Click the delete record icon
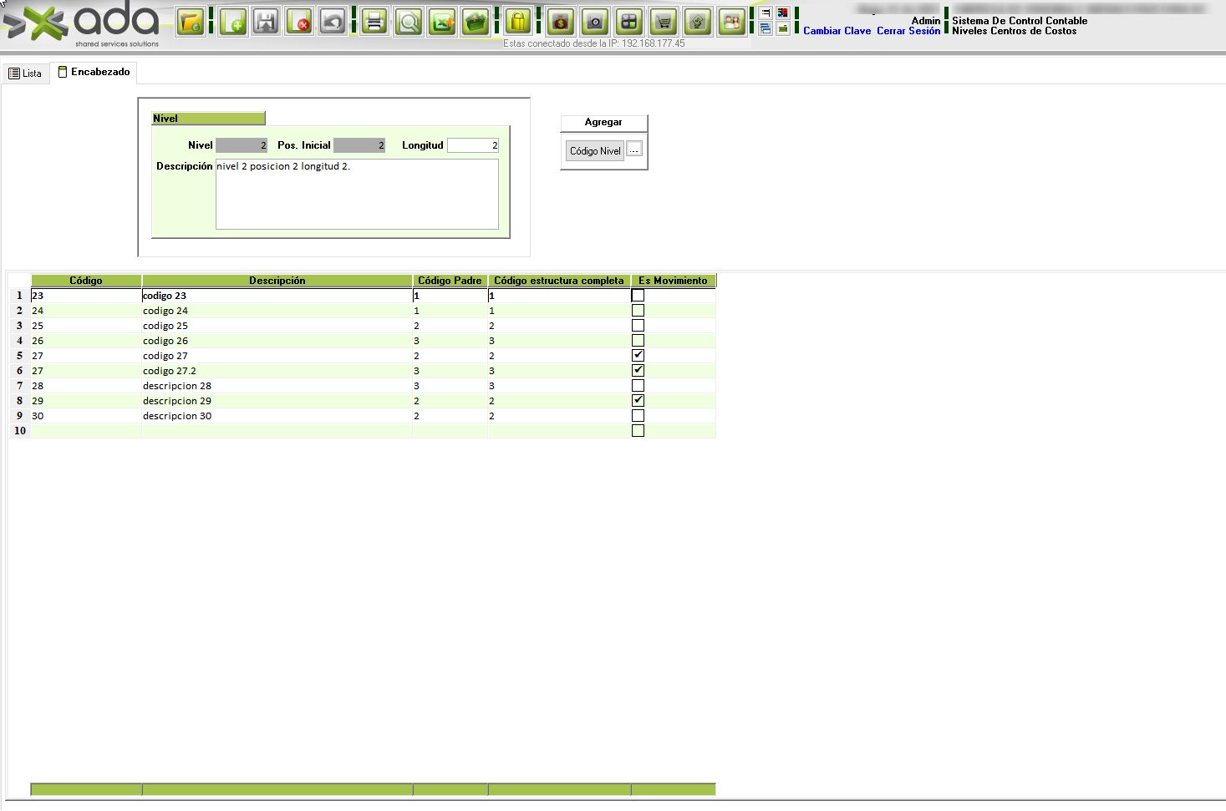Screen dimensions: 1226x811 [x=299, y=22]
